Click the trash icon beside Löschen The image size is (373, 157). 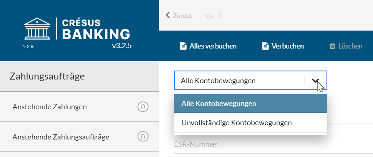[332, 46]
